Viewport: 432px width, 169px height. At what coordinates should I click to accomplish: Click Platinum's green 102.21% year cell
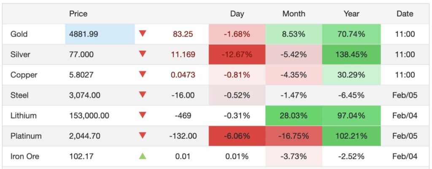(351, 136)
